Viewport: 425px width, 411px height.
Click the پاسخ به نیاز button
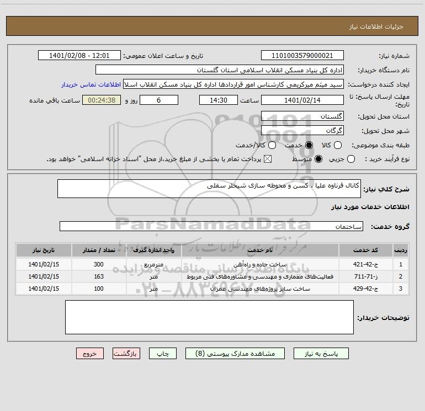pyautogui.click(x=321, y=354)
